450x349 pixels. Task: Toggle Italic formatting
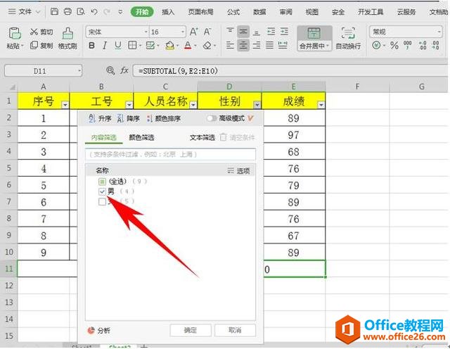pyautogui.click(x=105, y=46)
